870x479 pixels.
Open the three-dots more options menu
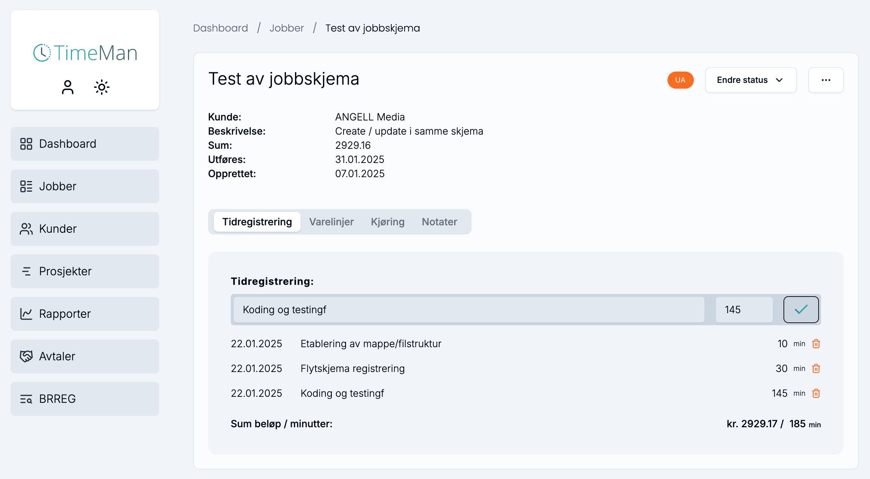point(826,80)
